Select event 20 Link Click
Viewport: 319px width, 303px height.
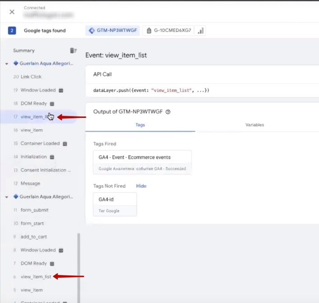tap(31, 77)
